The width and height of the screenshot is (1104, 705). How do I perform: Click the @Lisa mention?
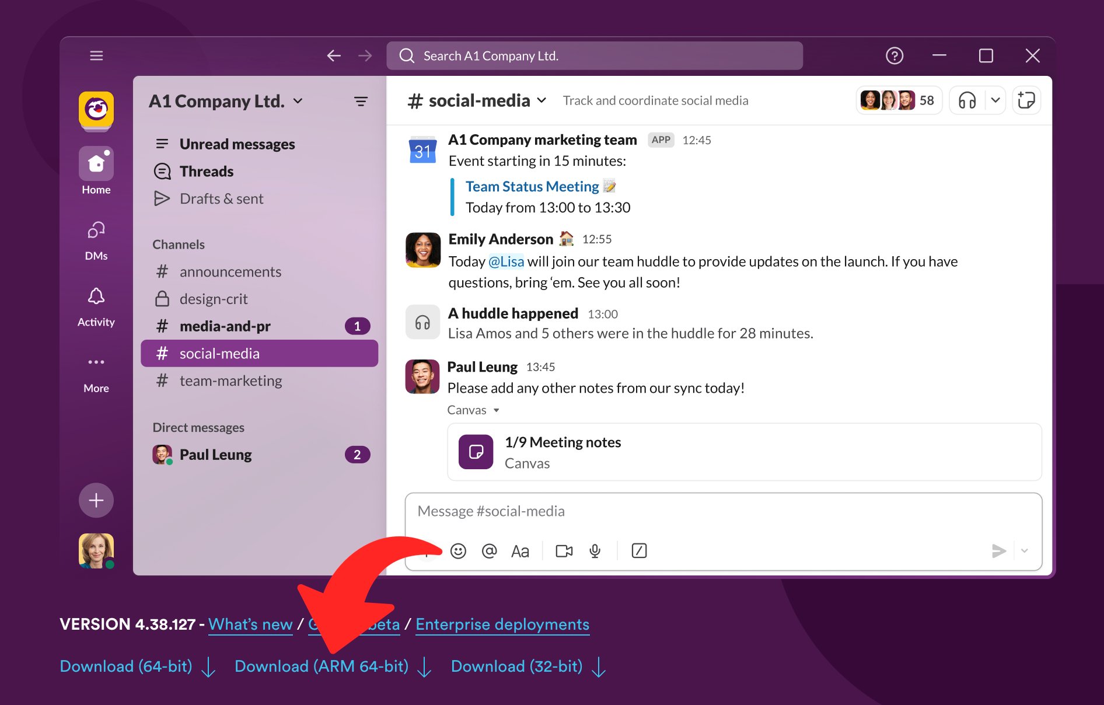tap(506, 261)
